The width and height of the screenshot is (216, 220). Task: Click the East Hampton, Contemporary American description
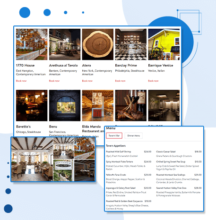[31, 73]
